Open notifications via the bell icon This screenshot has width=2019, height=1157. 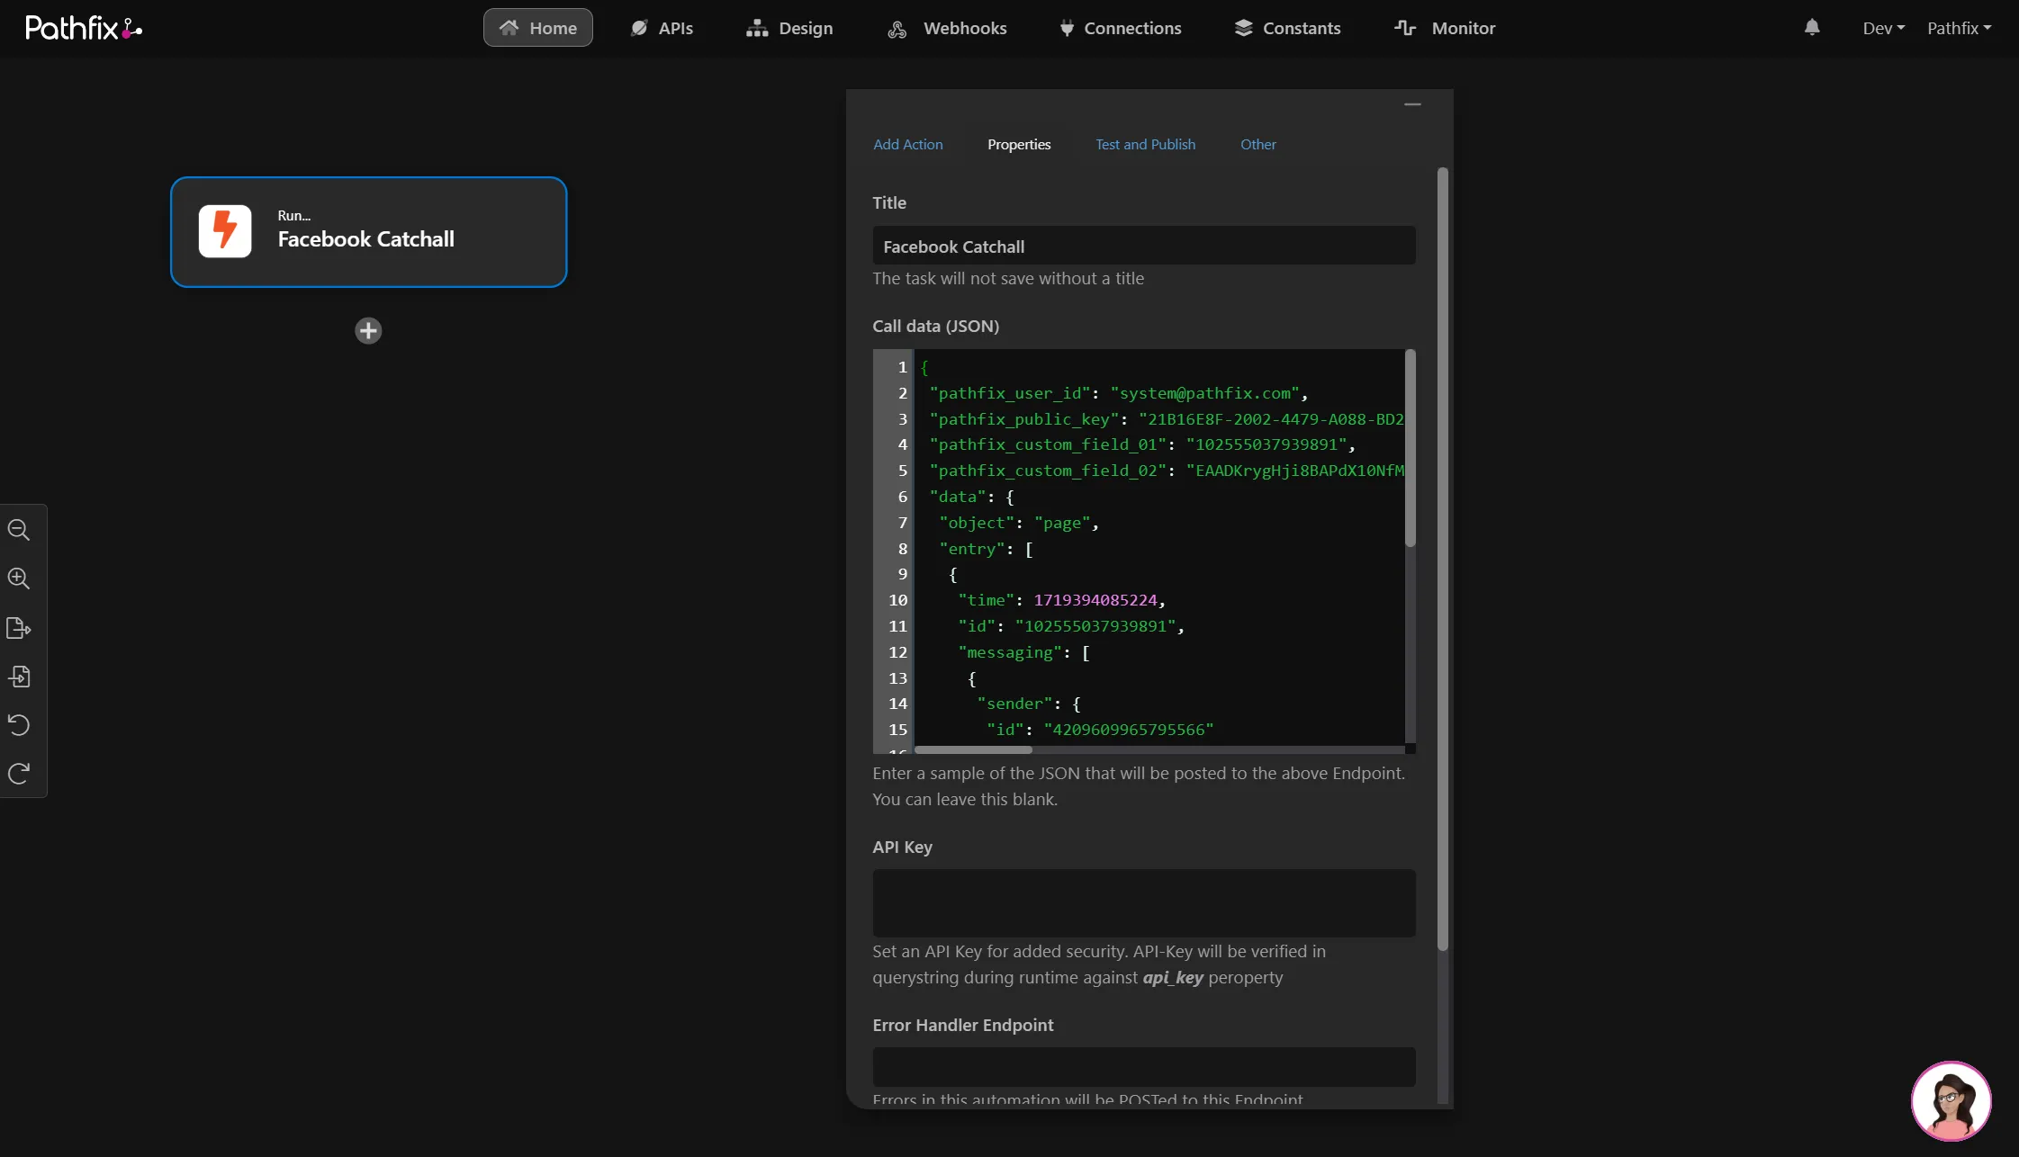tap(1812, 28)
